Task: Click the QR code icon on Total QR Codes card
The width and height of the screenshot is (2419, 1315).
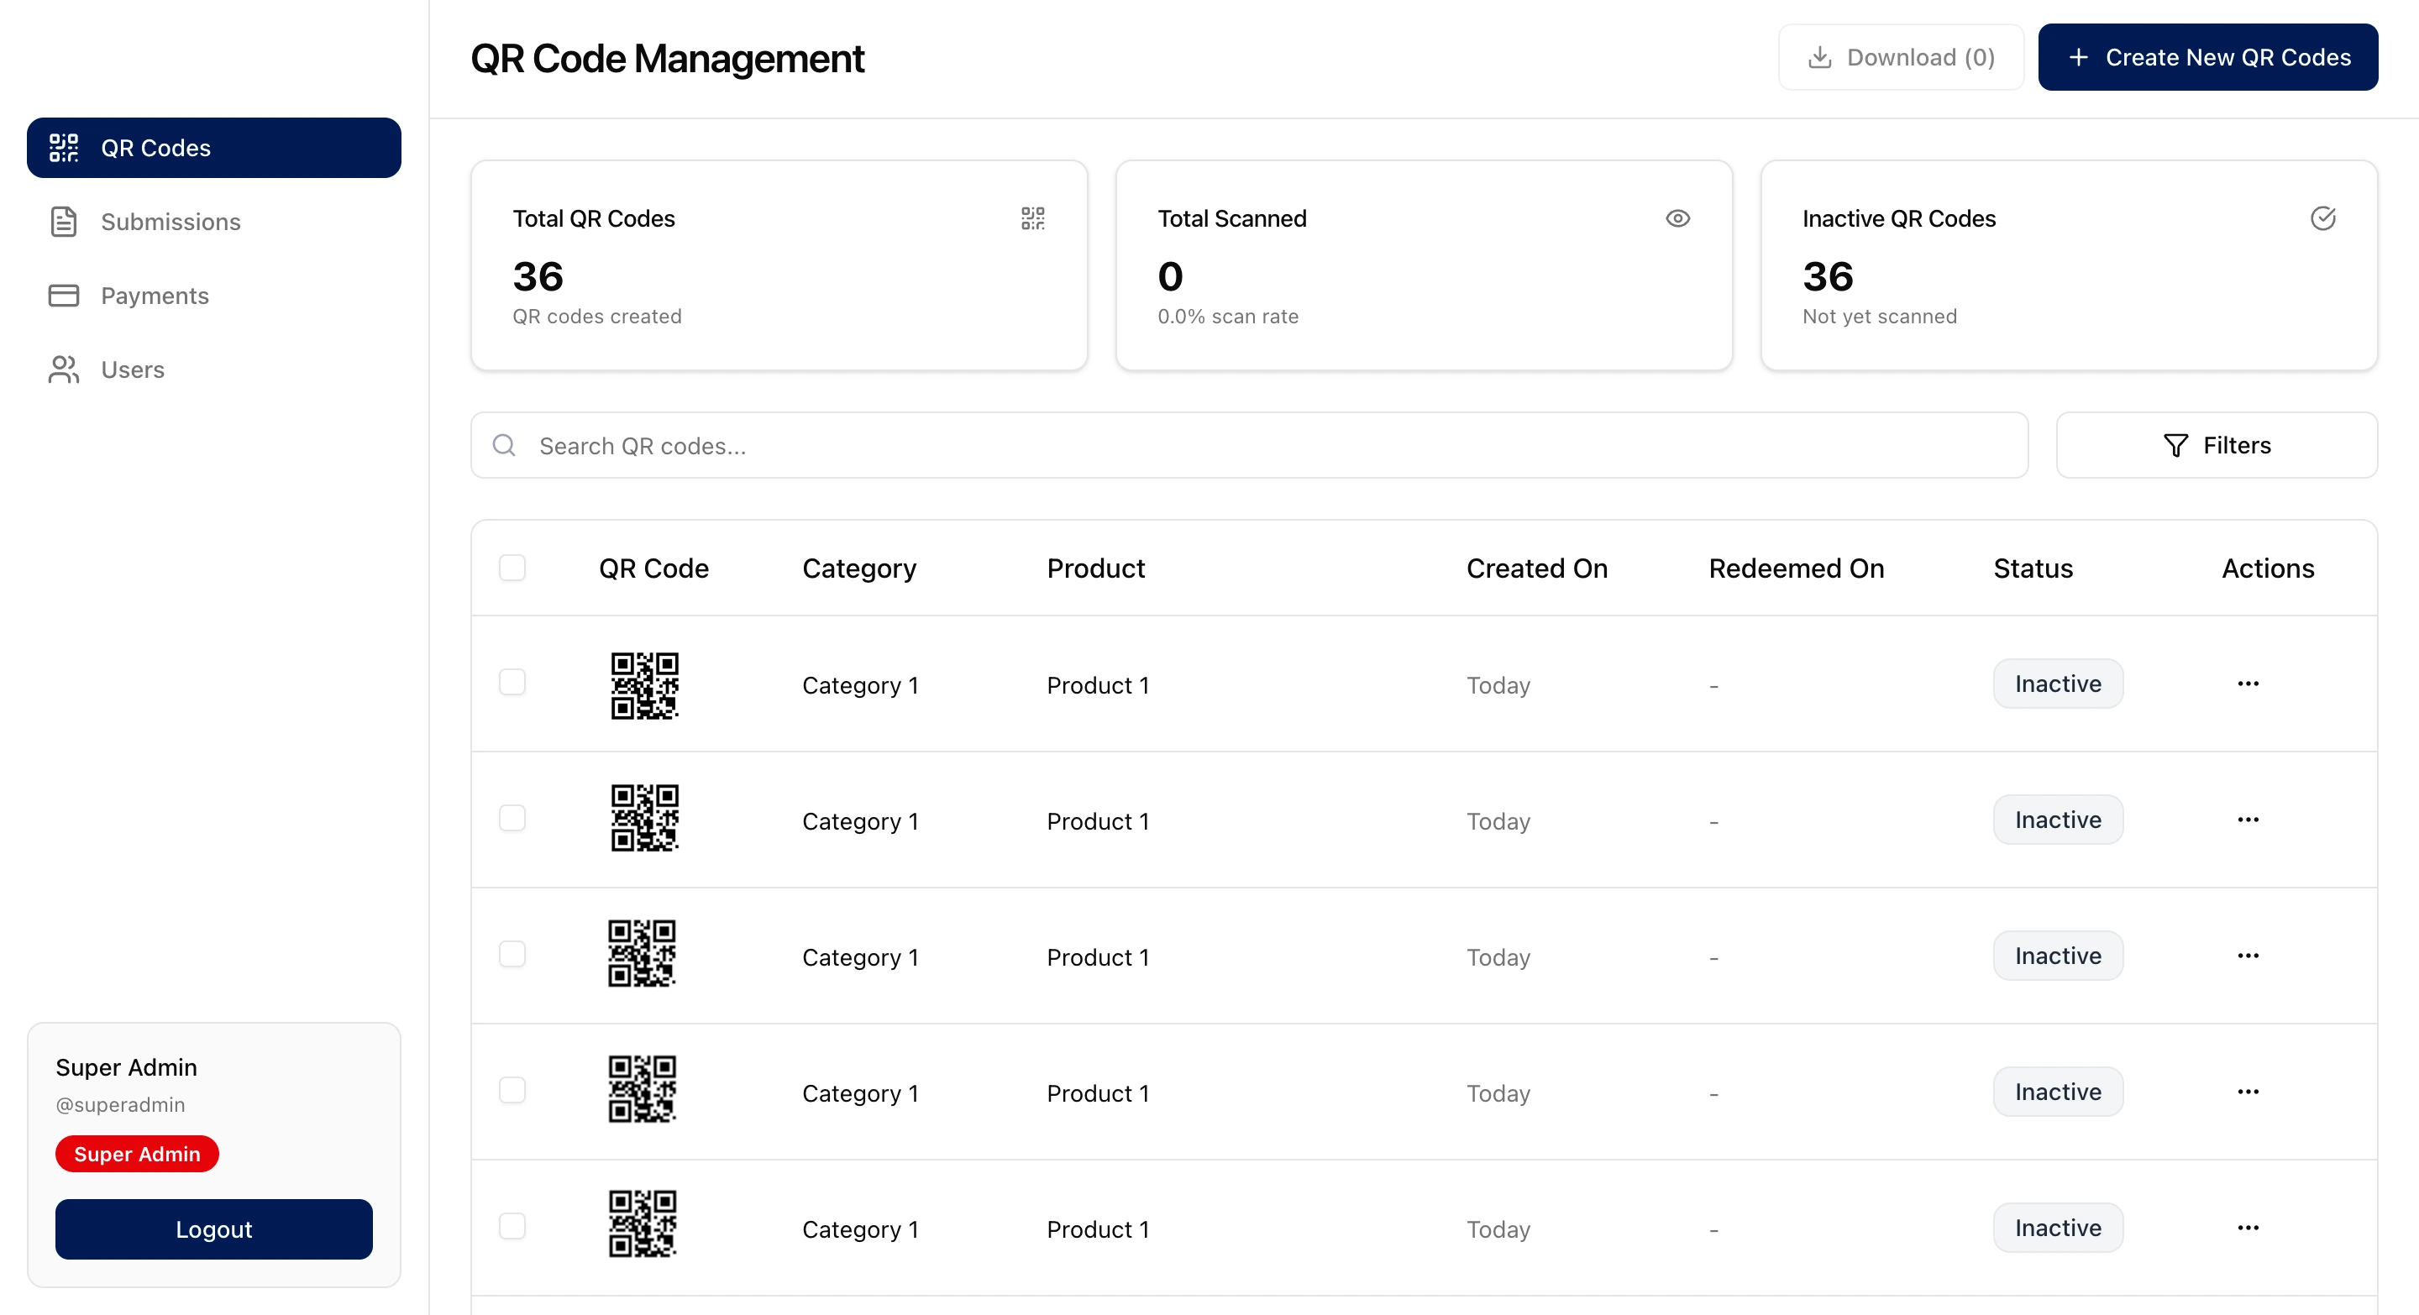Action: point(1033,218)
